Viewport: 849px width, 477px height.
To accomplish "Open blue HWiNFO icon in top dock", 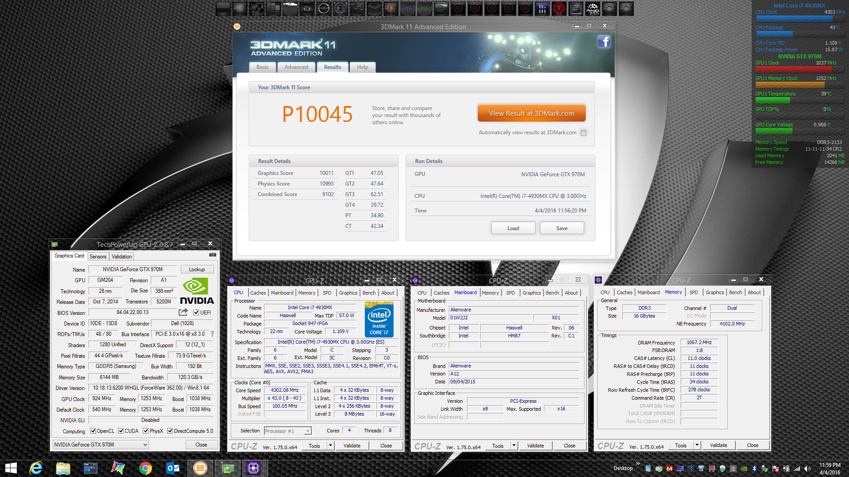I will tap(542, 8).
